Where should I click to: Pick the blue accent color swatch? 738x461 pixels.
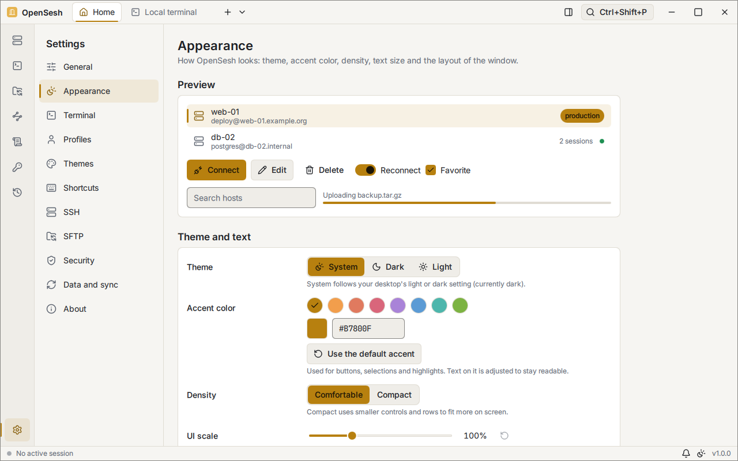419,305
